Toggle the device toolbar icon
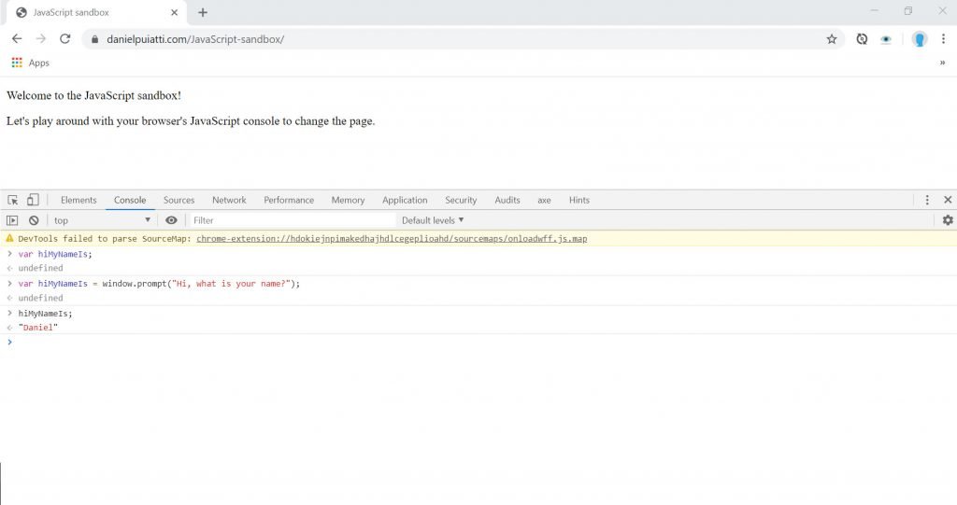 pos(33,200)
